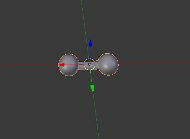Click the green Y-axis arrow head
Screen dimensions: 190x139
[x=92, y=88]
